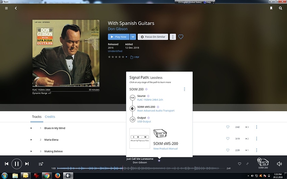287x179 pixels.
Task: Click the SOtM logo thumbnail
Action: [x=140, y=138]
